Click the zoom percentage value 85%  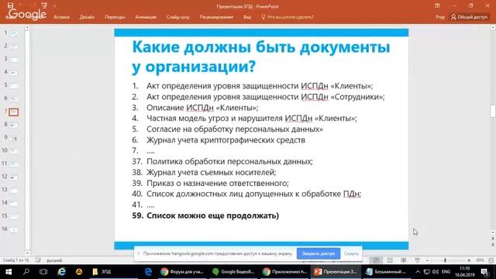pos(480,260)
